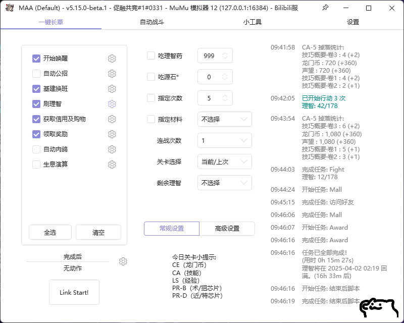Screen dimensions: 404x323
Task: Open settings gear for 基建换班 task
Action: [112, 89]
